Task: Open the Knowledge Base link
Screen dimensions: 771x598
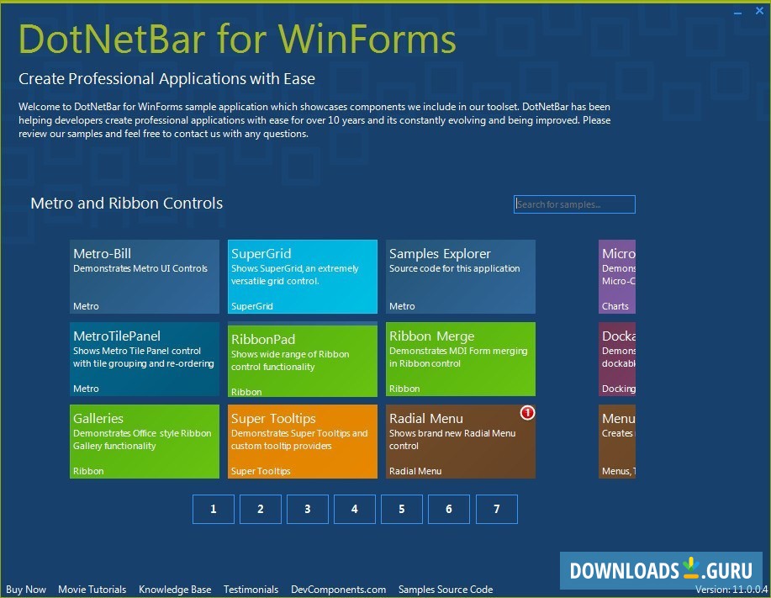Action: [x=175, y=589]
